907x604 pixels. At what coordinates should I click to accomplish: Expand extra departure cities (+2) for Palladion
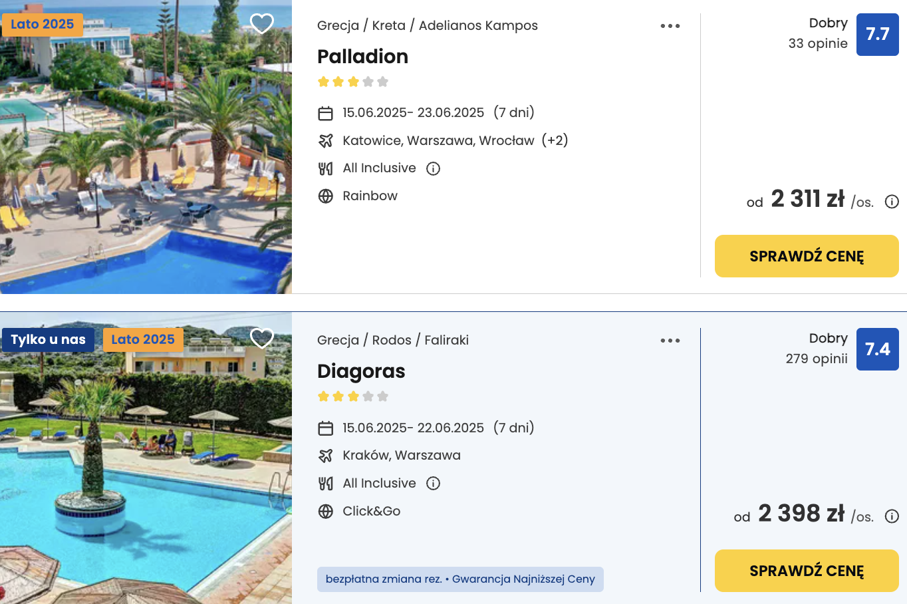(555, 140)
